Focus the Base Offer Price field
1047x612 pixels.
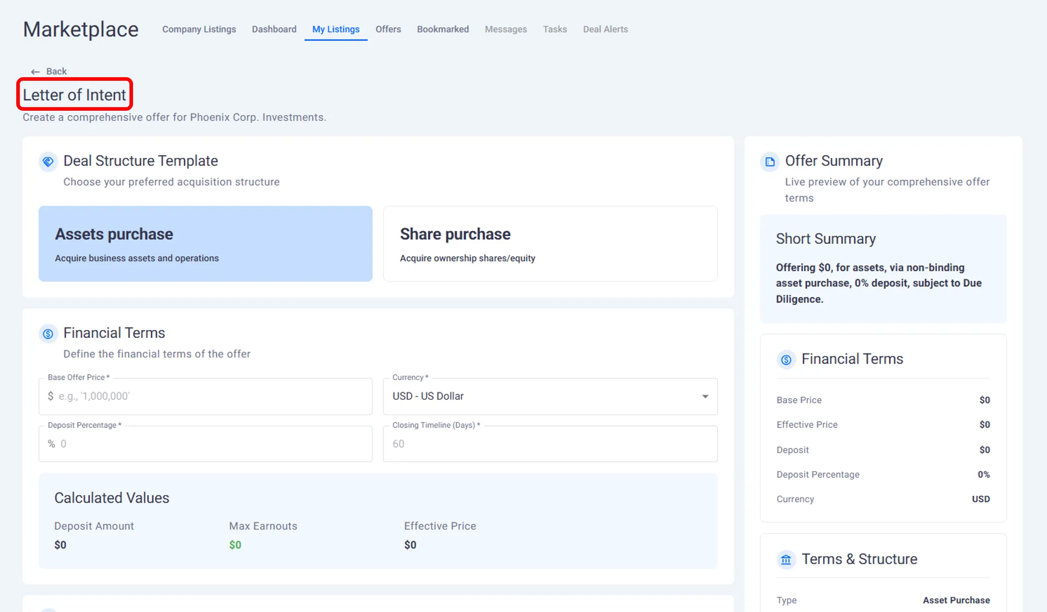[x=213, y=396]
